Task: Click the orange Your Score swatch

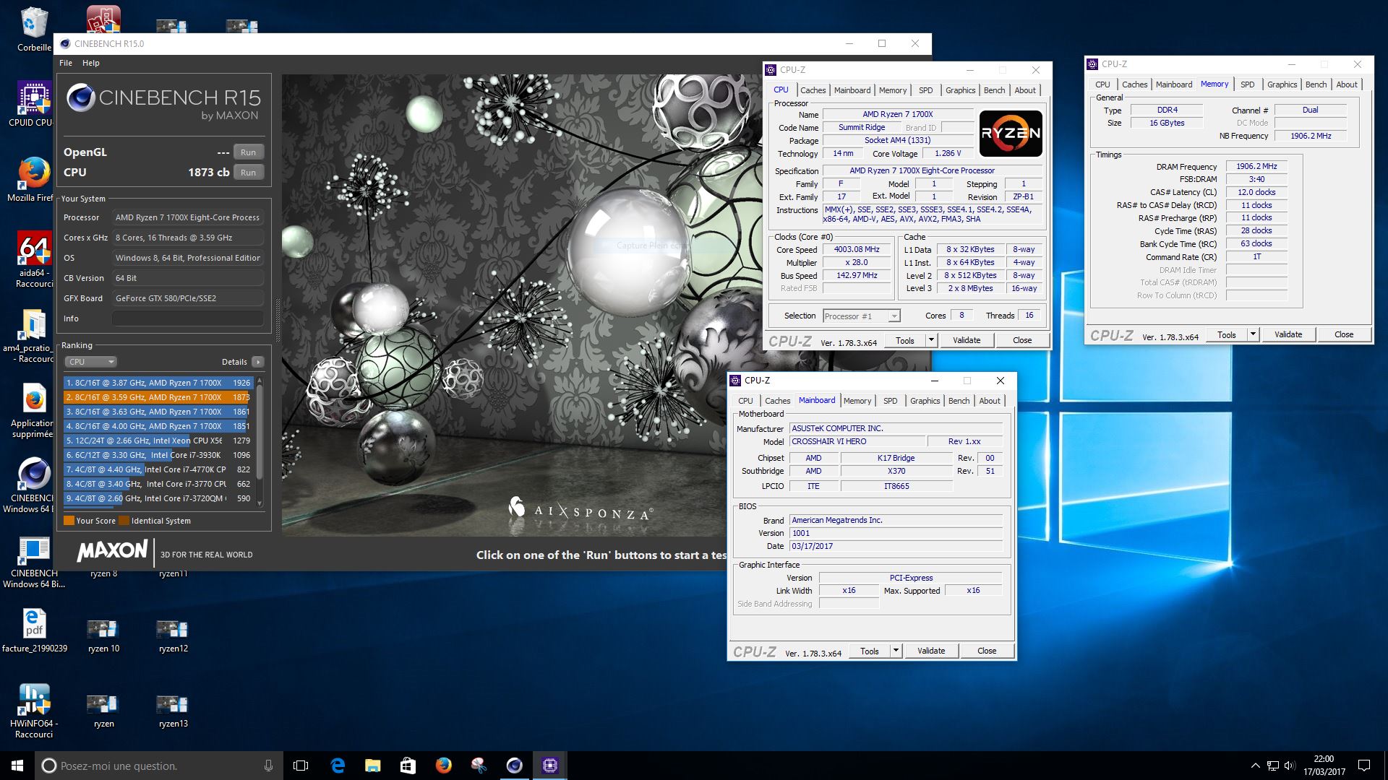Action: coord(69,521)
